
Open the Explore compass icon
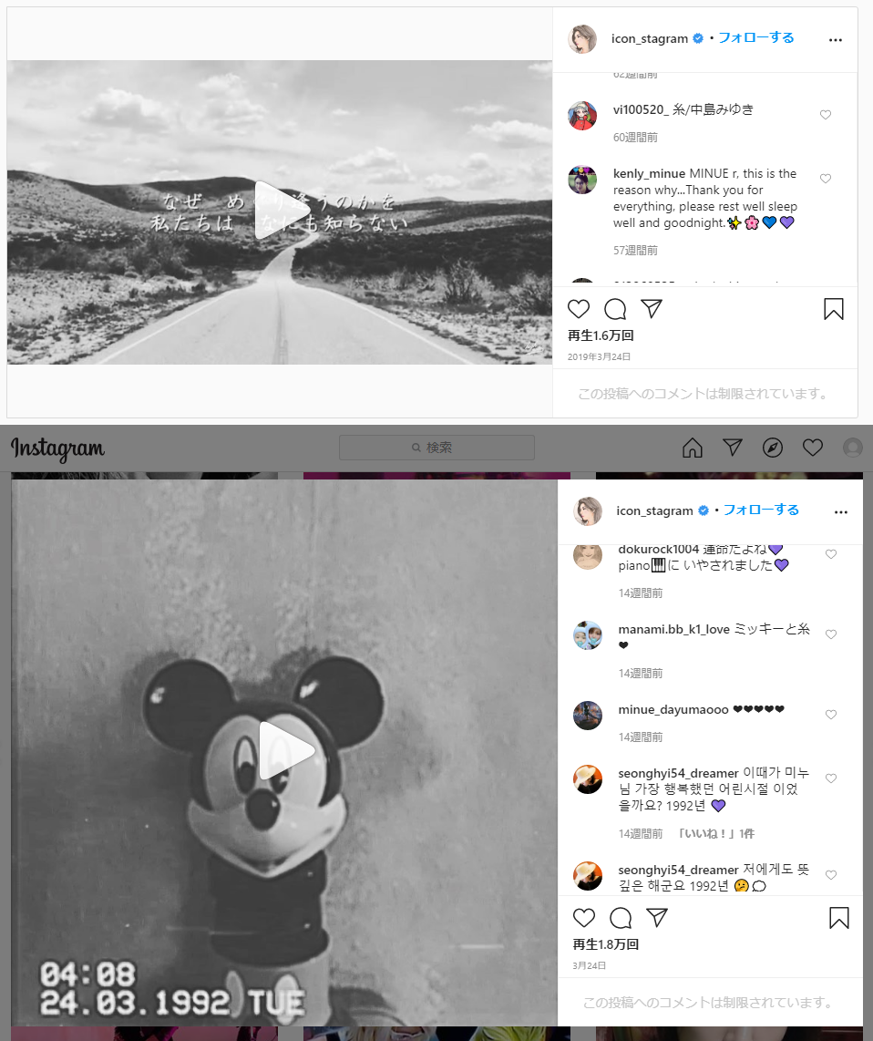[x=772, y=448]
